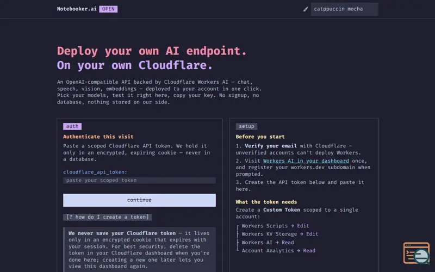Click 'Workers KV Storage → Edit' row
This screenshot has height=272, width=435.
pyautogui.click(x=280, y=234)
